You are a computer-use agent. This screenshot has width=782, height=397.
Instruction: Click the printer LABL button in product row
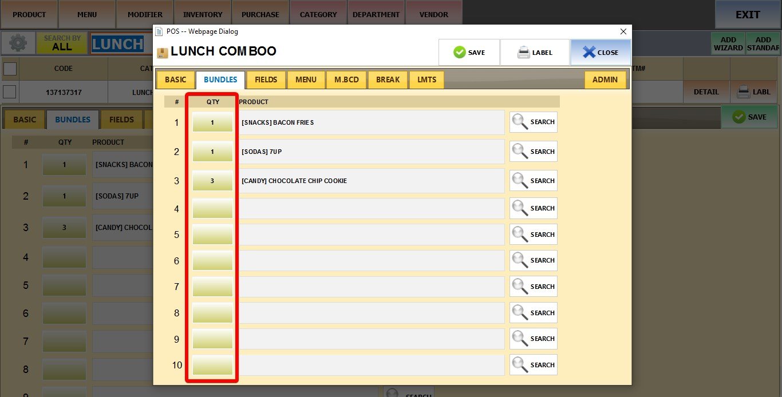(x=753, y=92)
